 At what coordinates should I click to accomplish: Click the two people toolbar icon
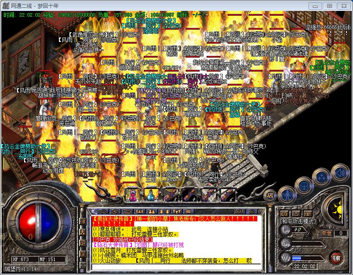(x=152, y=211)
